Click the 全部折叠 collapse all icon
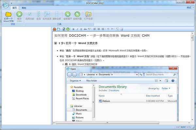The height and width of the screenshot is (130, 196). tap(77, 16)
